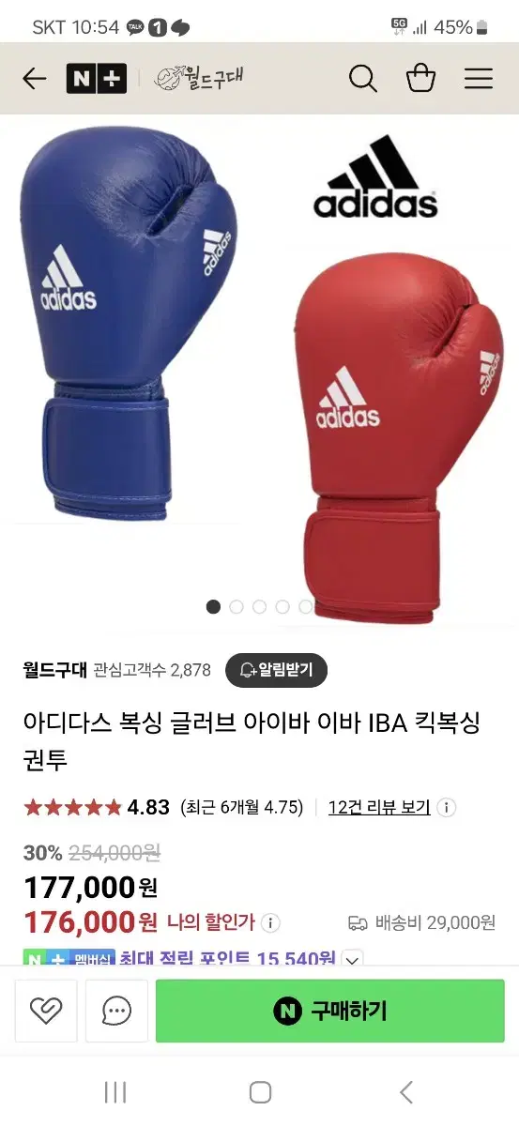This screenshot has height=1126, width=519.
Task: Tap the back arrow icon
Action: 35,79
